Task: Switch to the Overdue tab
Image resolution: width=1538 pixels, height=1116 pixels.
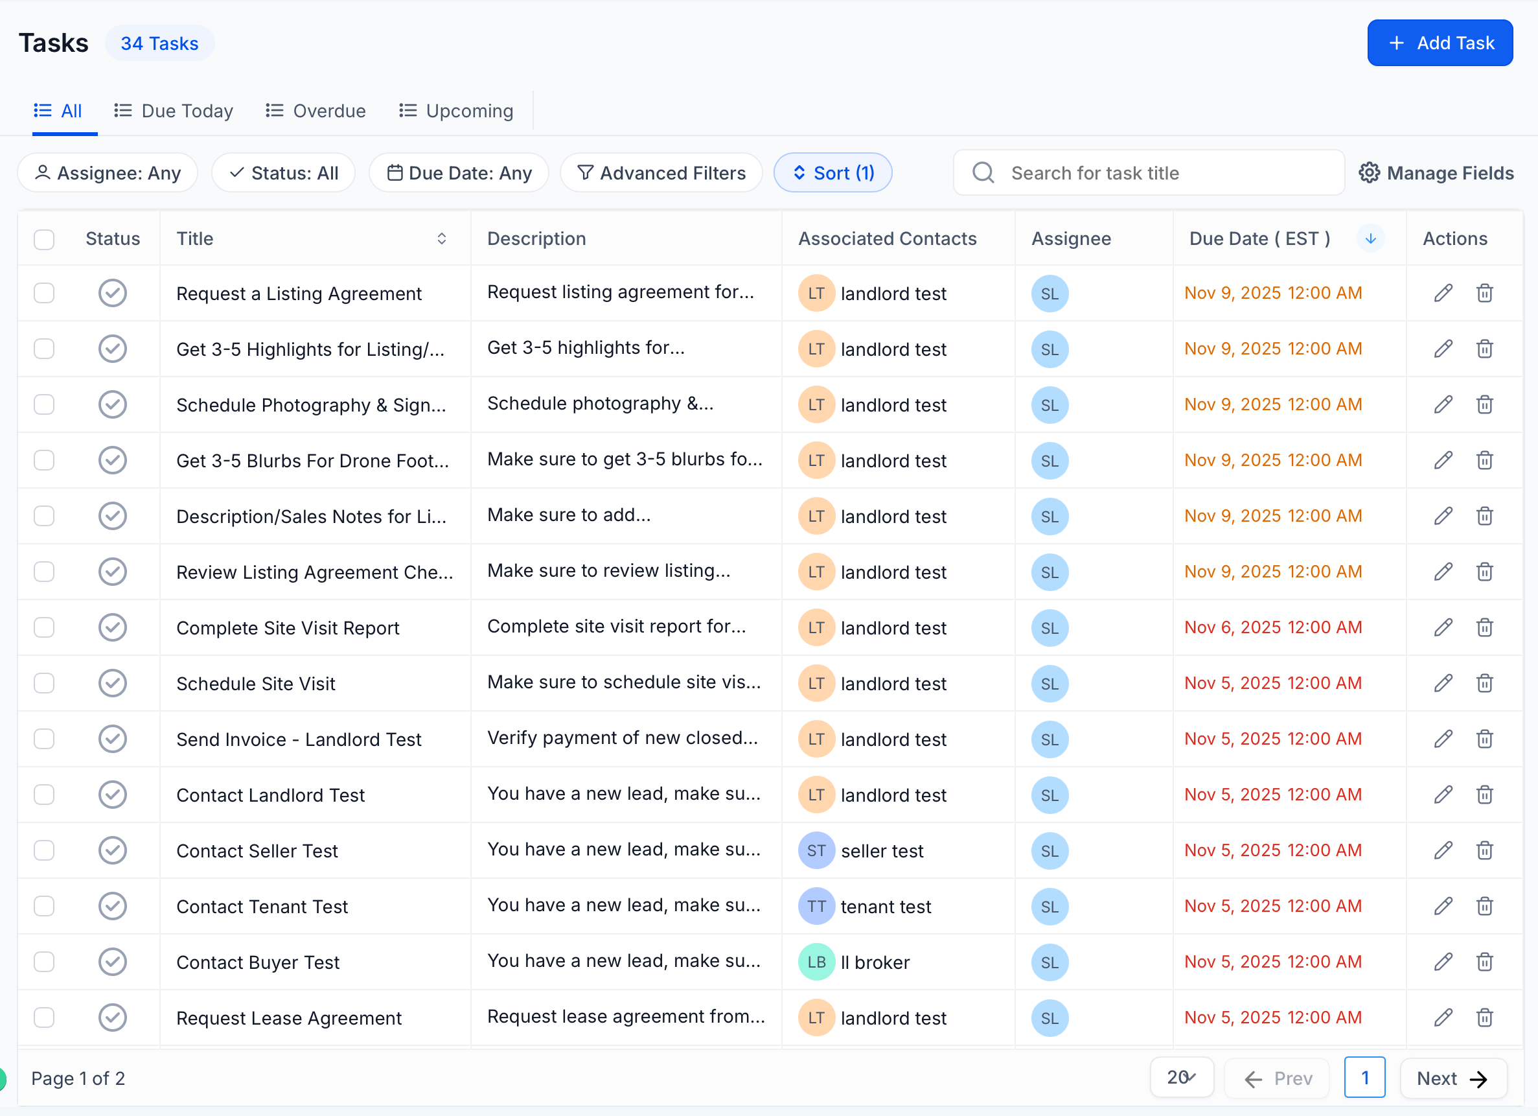Action: tap(316, 111)
